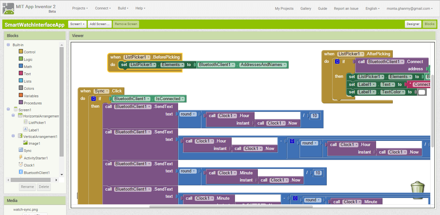440x215 pixels.
Task: Open the English language dropdown
Action: [x=373, y=9]
